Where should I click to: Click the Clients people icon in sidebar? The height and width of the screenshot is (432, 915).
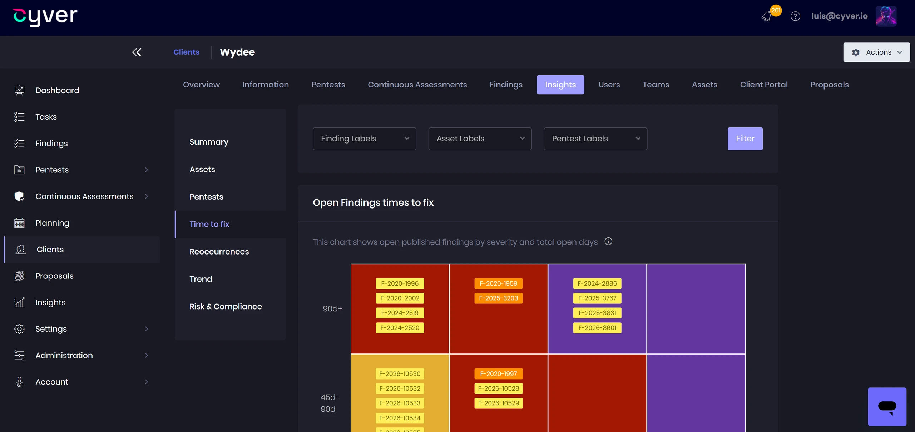(x=21, y=249)
